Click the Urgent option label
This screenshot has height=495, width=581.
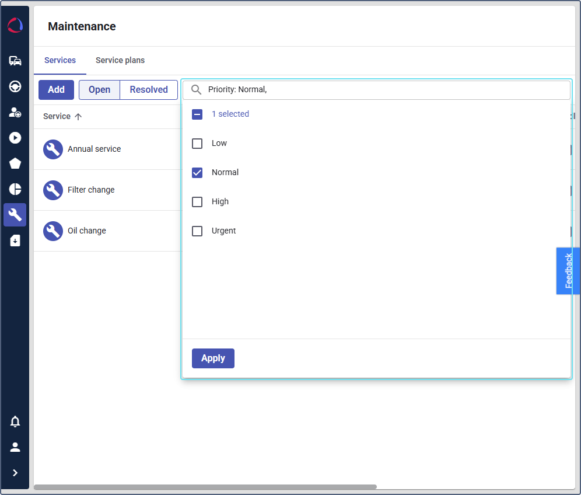click(223, 231)
